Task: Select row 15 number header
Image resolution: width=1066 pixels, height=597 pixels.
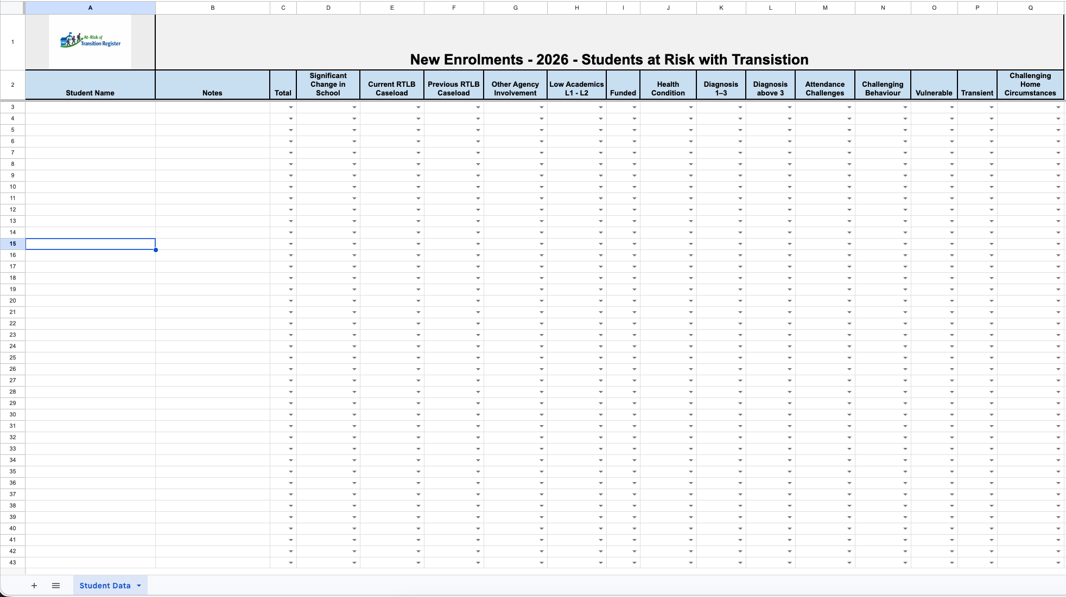Action: (x=12, y=244)
